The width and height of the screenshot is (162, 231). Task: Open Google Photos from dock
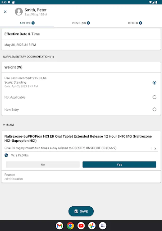coord(92,226)
